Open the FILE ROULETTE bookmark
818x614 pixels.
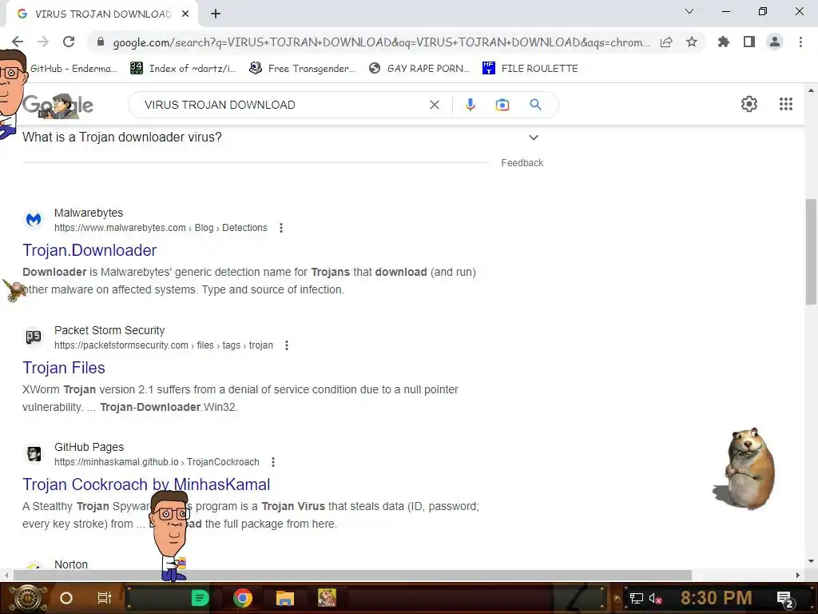530,69
